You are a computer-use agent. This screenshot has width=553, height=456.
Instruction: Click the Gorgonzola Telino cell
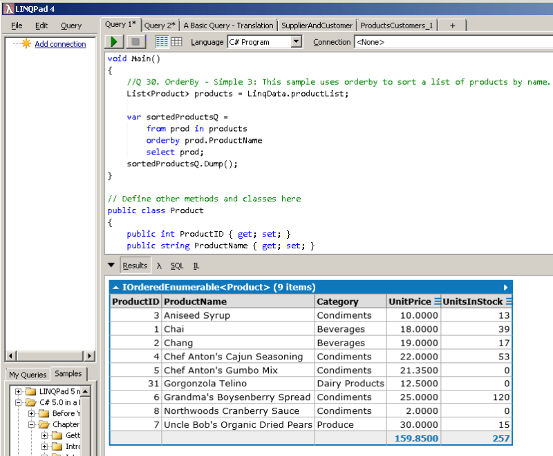(x=238, y=384)
